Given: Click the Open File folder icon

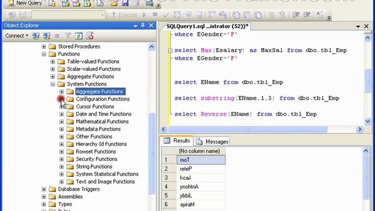Looking at the screenshot, I should click(x=114, y=4).
